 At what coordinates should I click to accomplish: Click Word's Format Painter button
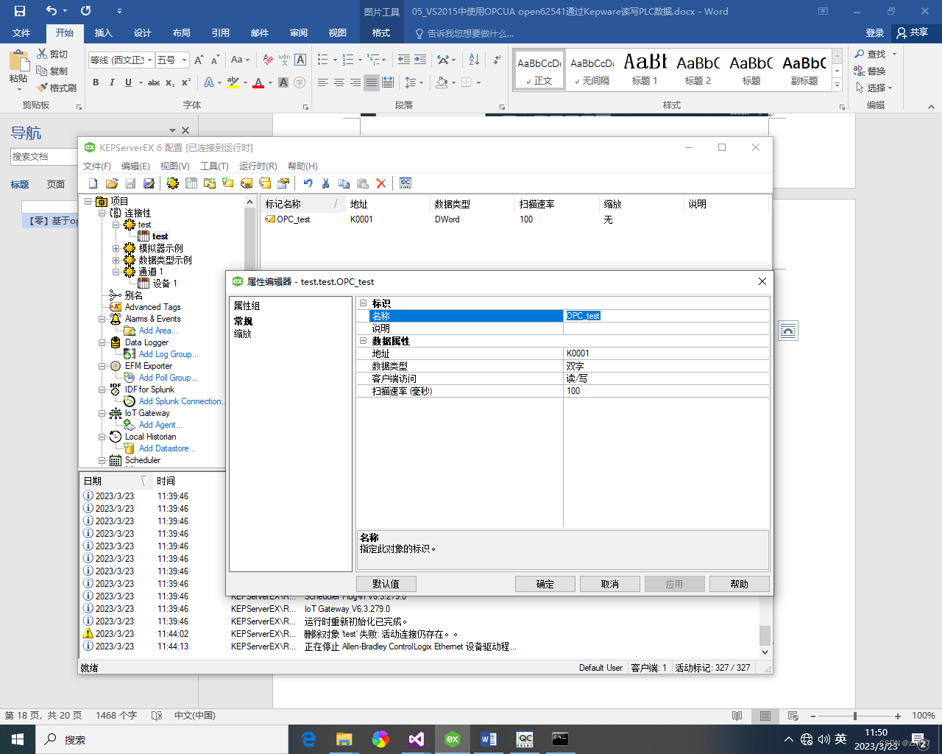pyautogui.click(x=57, y=88)
